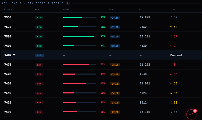Image resolution: width=202 pixels, height=120 pixels.
Task: Click the red up arrow beside 17
Action: 171,36
